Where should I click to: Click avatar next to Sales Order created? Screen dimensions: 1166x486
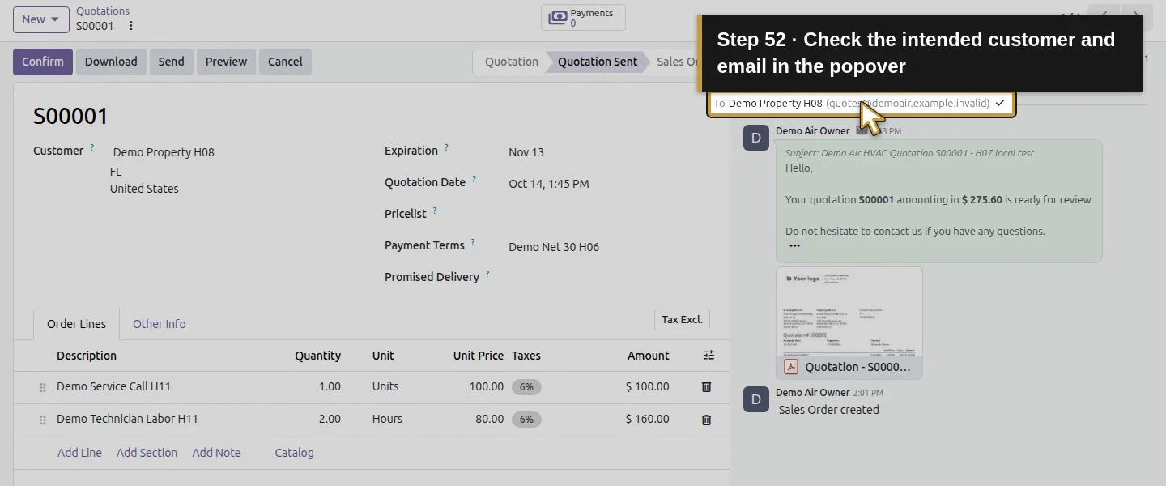click(755, 399)
